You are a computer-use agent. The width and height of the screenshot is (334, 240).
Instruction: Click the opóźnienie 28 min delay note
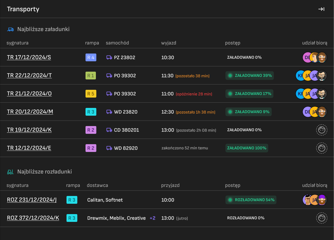click(194, 94)
